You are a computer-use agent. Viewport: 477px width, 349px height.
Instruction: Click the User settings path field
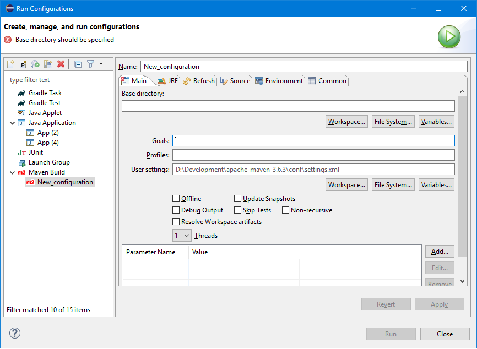pos(313,170)
